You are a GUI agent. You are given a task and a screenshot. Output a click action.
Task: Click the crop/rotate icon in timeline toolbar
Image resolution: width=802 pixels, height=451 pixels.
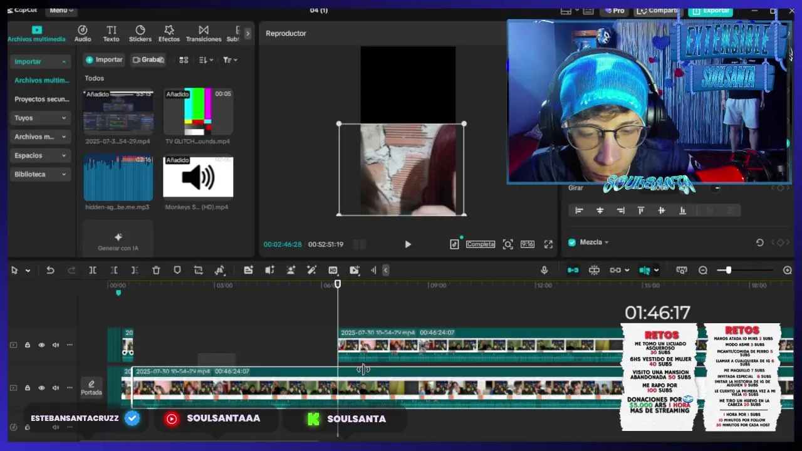198,270
